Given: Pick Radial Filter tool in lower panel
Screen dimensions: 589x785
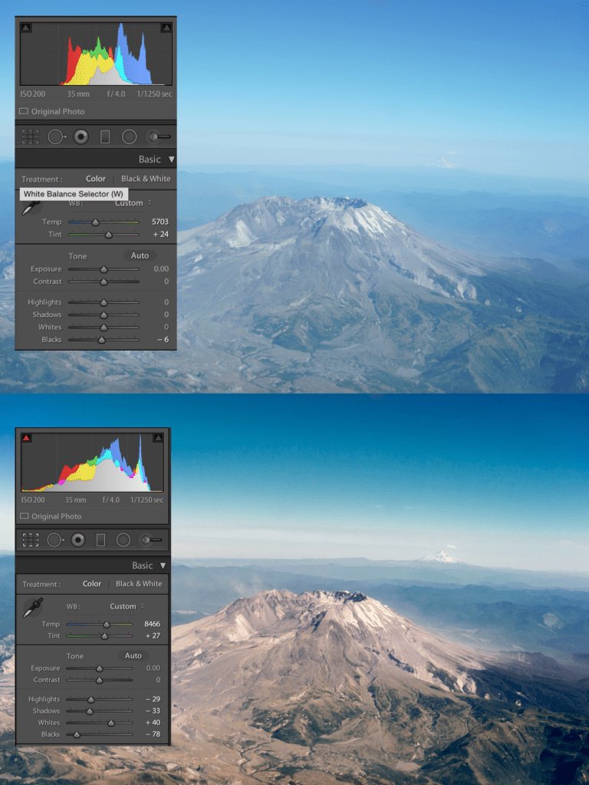Looking at the screenshot, I should [123, 540].
